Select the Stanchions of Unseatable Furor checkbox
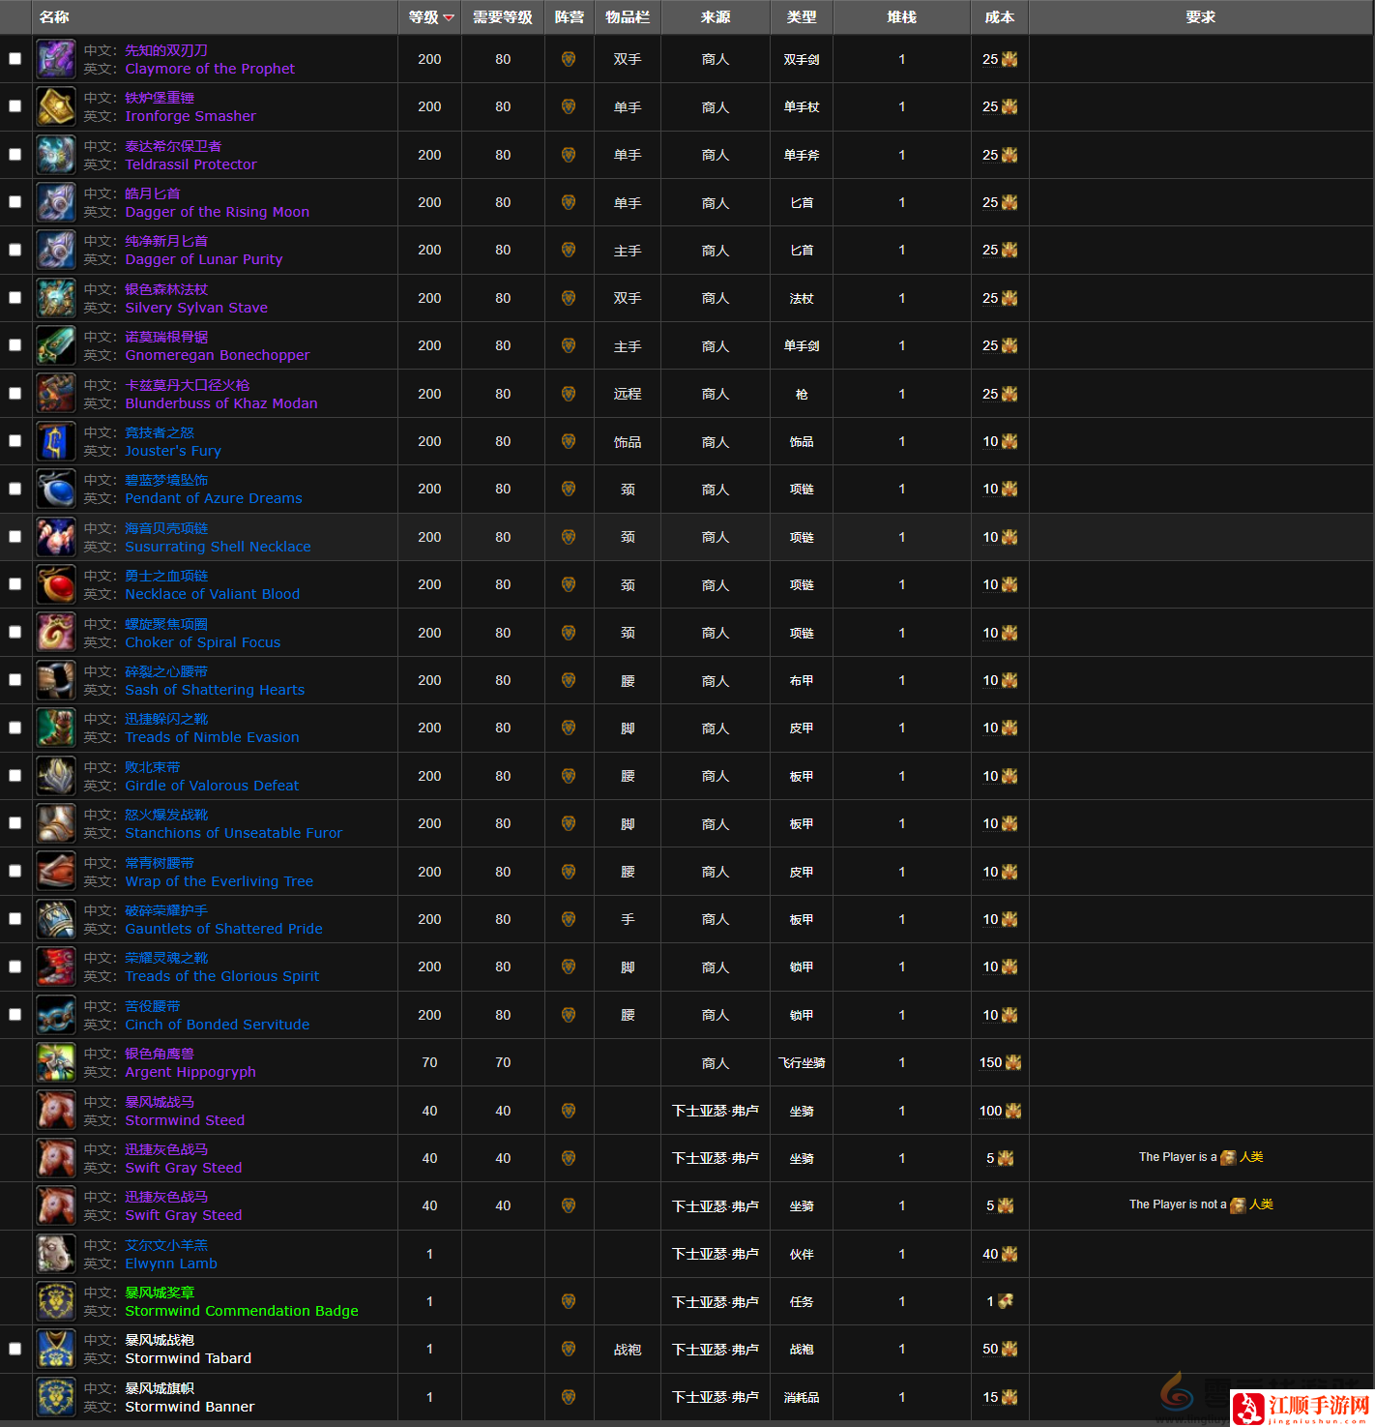Image resolution: width=1375 pixels, height=1427 pixels. [x=15, y=823]
